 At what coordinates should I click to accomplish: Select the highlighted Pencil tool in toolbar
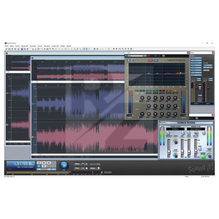point(84,49)
